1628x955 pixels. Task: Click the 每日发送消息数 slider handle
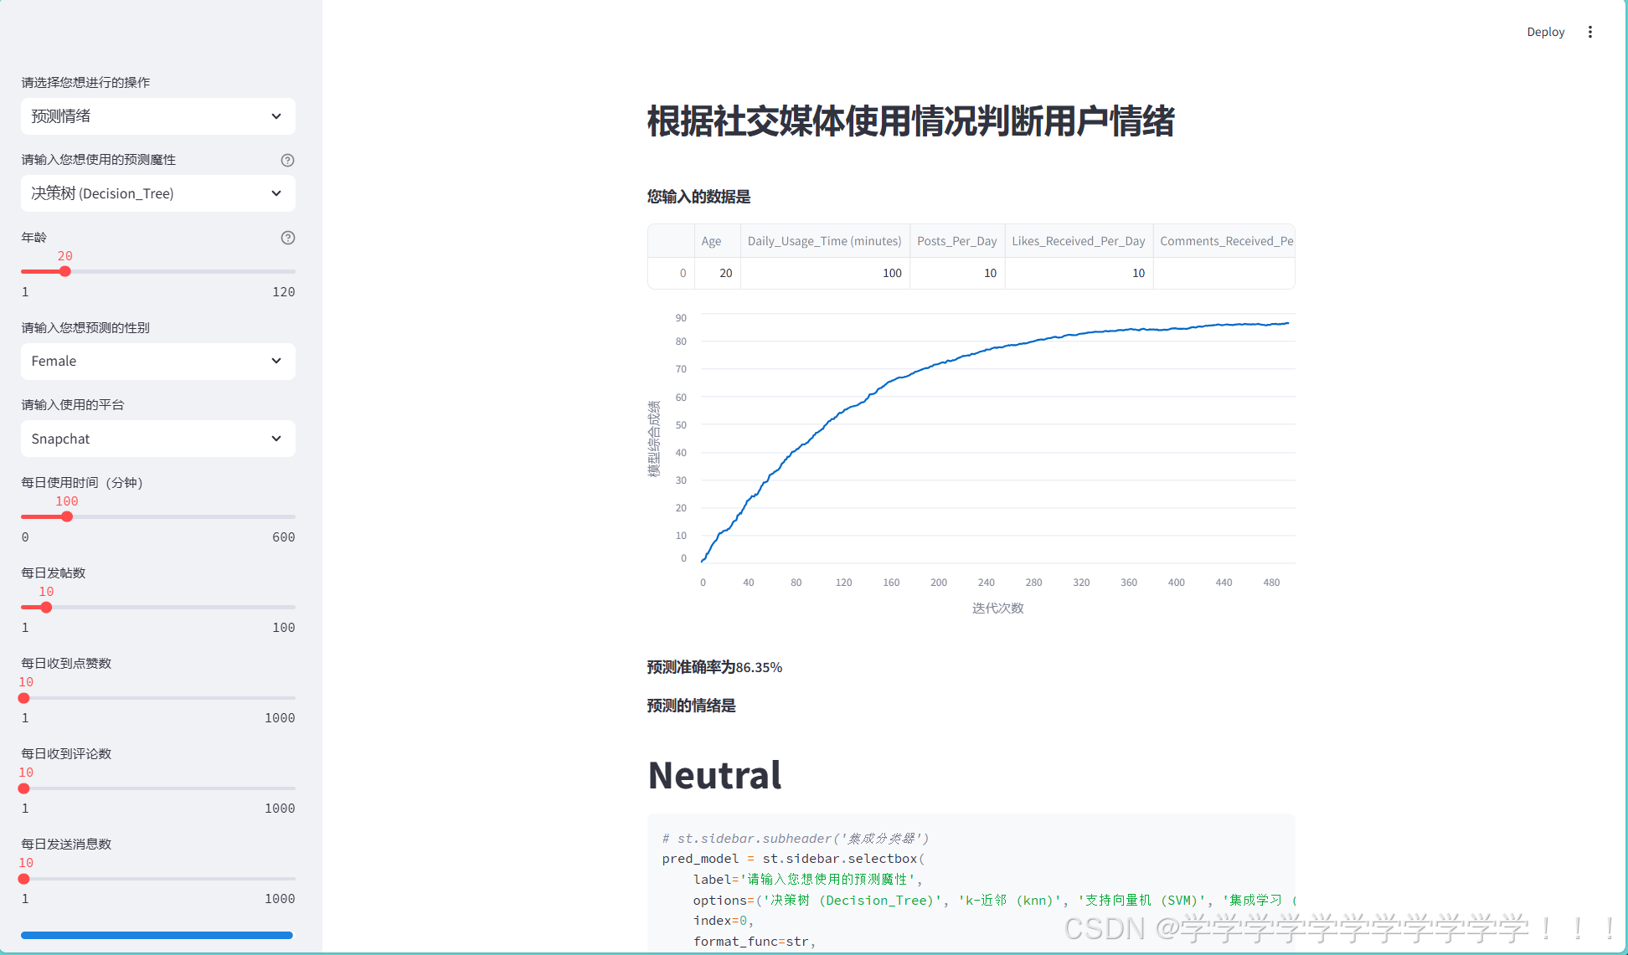(x=24, y=878)
